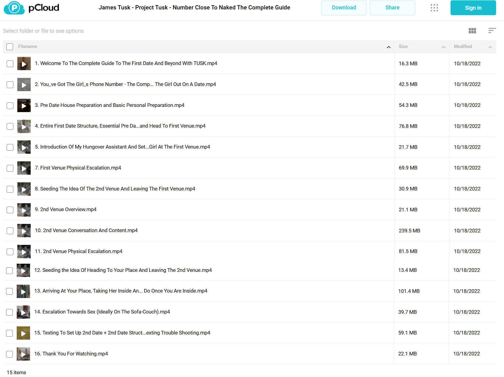Open file 15. Texting To Set Up 2nd Date
Viewport: 504px width, 377px height.
click(122, 333)
